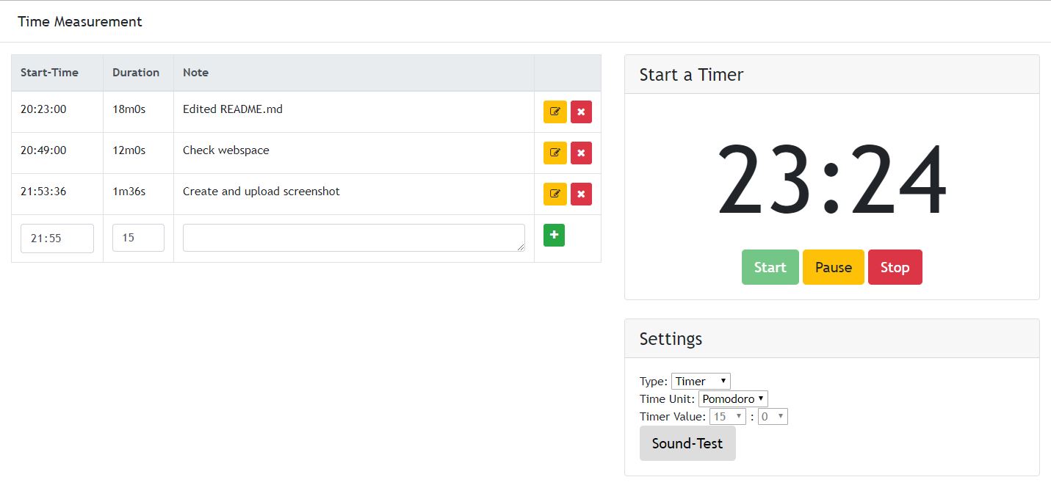Image resolution: width=1051 pixels, height=488 pixels.
Task: Open the Time Unit dropdown
Action: pos(732,398)
